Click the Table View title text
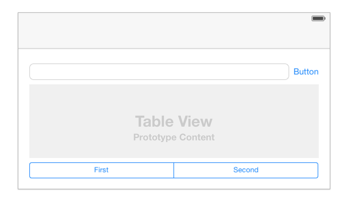347x200 pixels. click(x=174, y=121)
